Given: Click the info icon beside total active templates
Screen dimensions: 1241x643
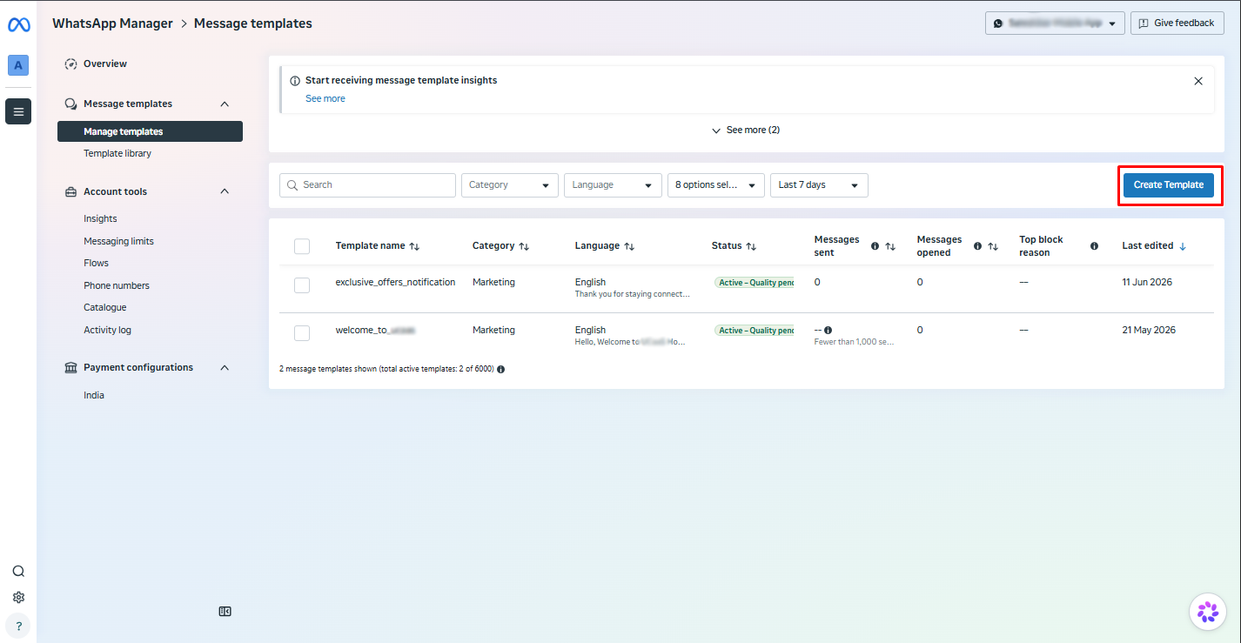Looking at the screenshot, I should coord(500,369).
